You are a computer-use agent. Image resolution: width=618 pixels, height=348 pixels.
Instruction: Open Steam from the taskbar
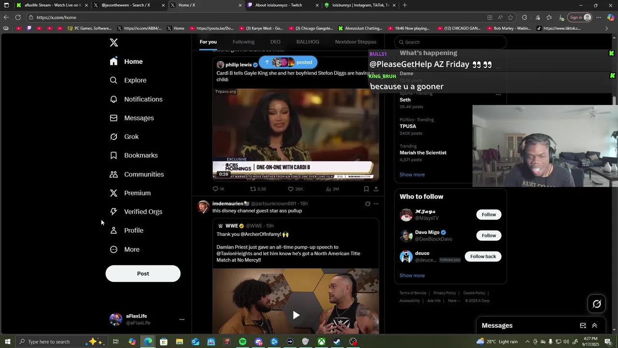point(337,342)
